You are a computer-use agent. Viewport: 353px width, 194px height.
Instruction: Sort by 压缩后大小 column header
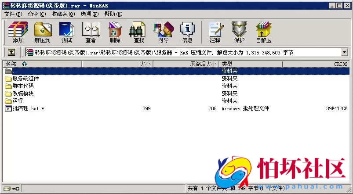186,64
